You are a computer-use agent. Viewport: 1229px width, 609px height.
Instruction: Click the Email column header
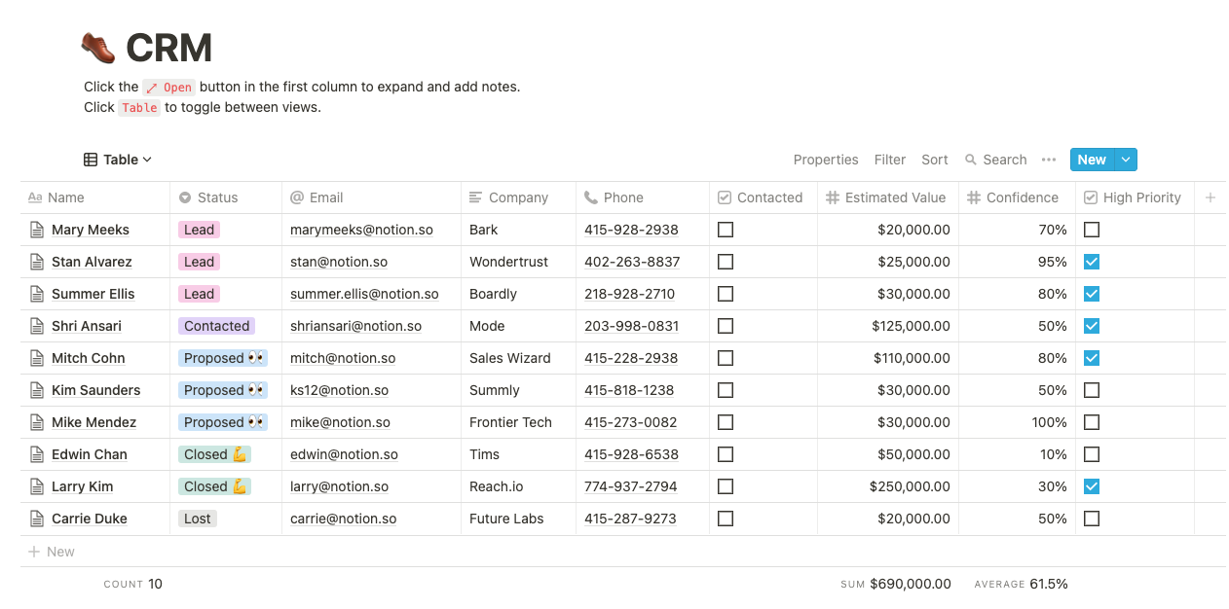pos(371,197)
